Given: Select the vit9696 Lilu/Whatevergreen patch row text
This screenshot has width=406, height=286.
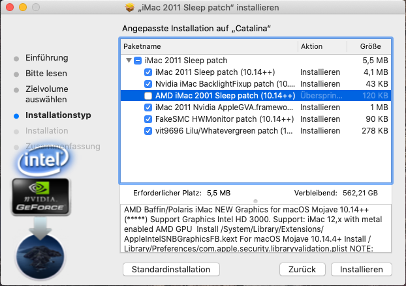Looking at the screenshot, I should pyautogui.click(x=224, y=131).
